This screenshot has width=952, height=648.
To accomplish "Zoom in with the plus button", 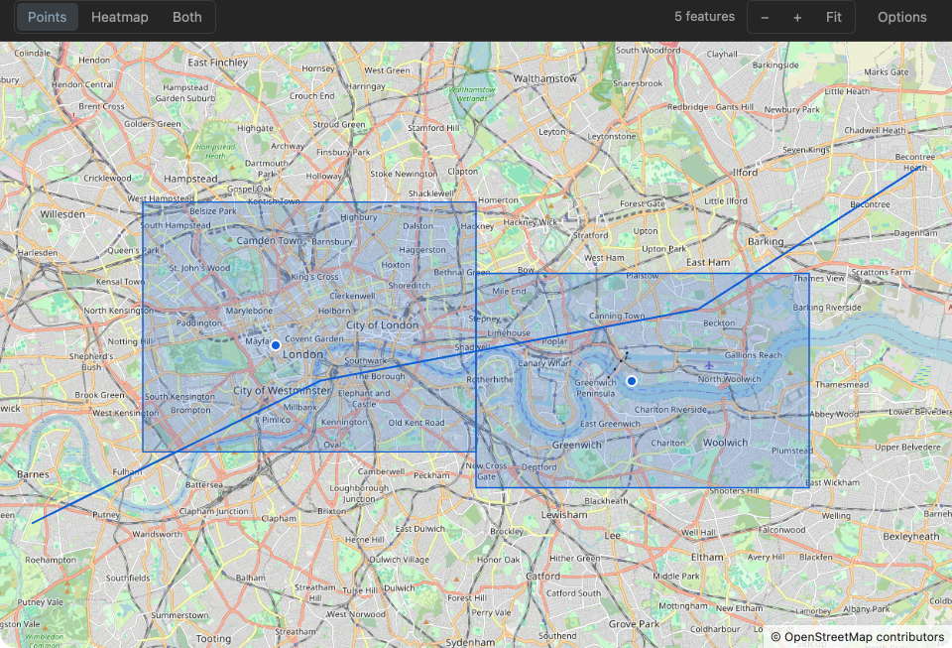I will point(797,17).
